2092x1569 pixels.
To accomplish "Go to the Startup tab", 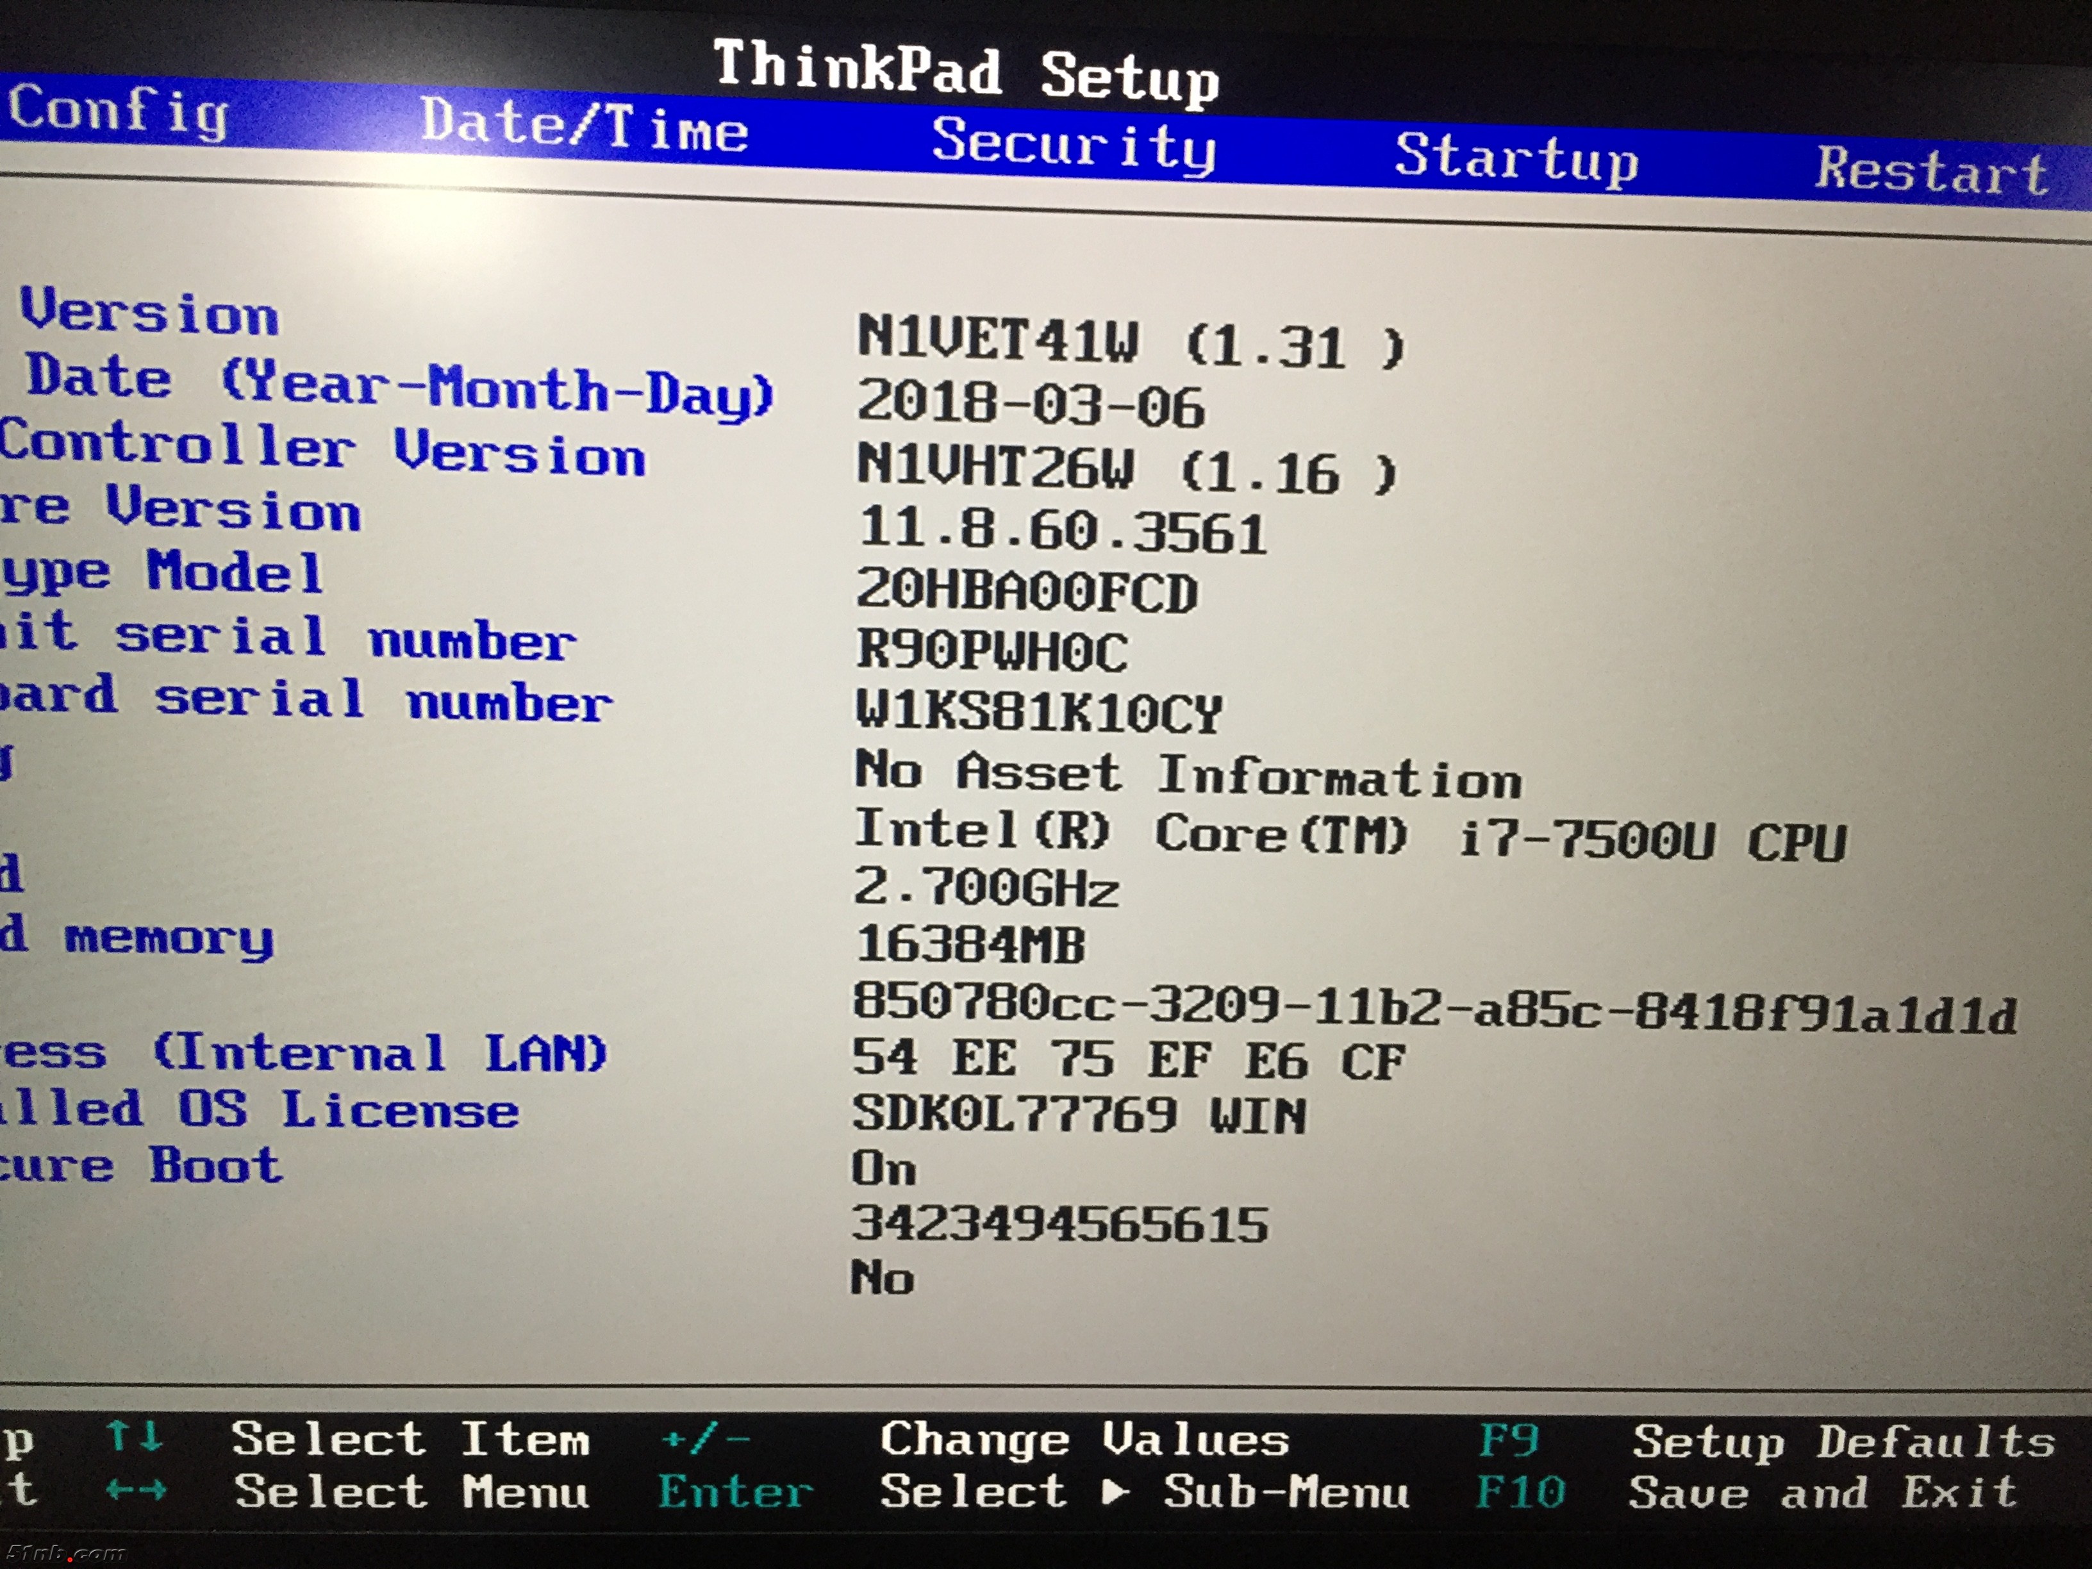I will pos(1516,159).
